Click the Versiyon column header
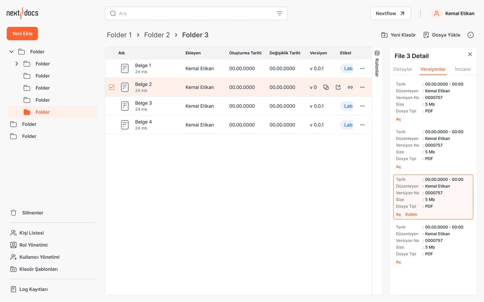 (318, 53)
